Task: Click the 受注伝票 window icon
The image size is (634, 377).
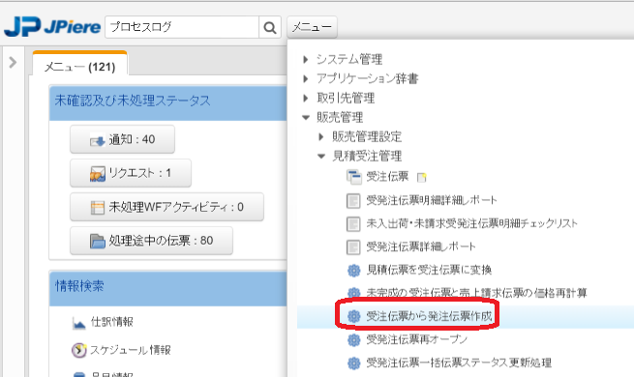Action: tap(354, 177)
